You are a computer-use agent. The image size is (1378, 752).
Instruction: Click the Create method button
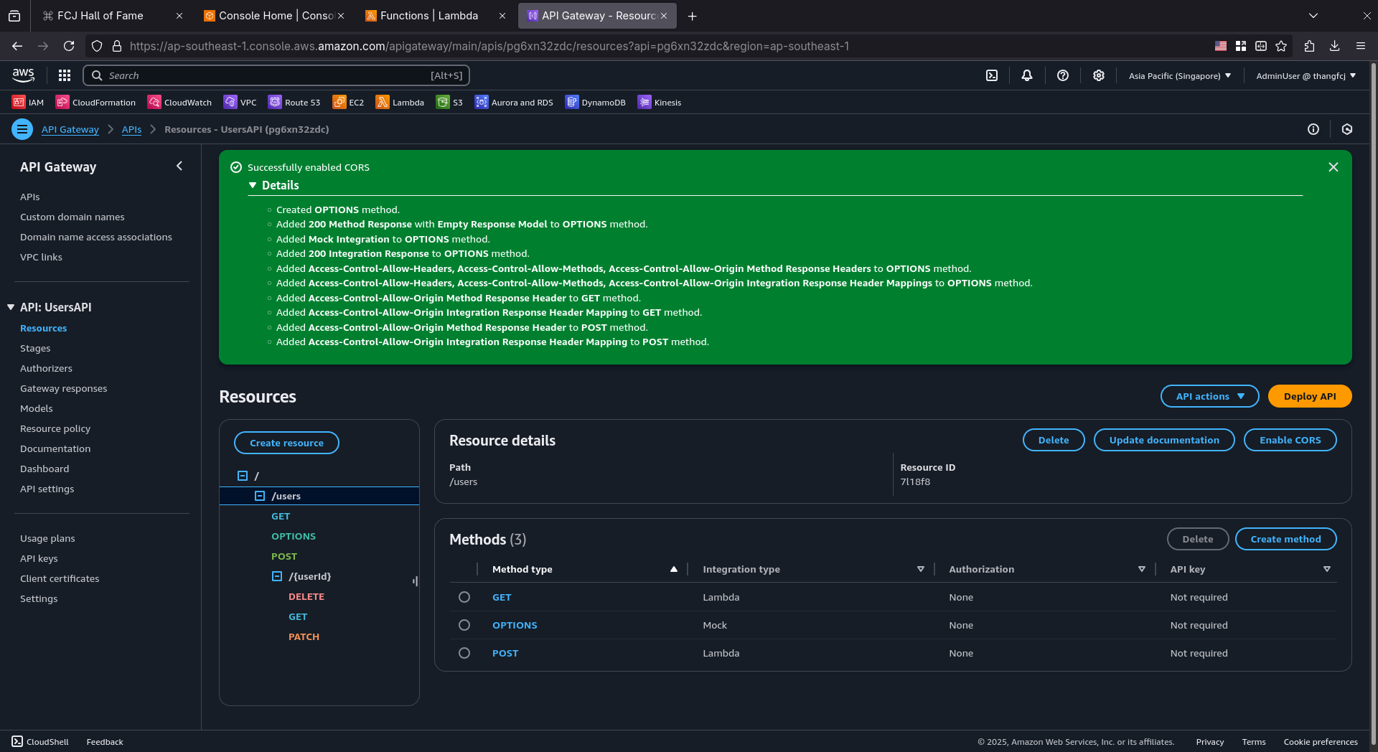tap(1285, 539)
